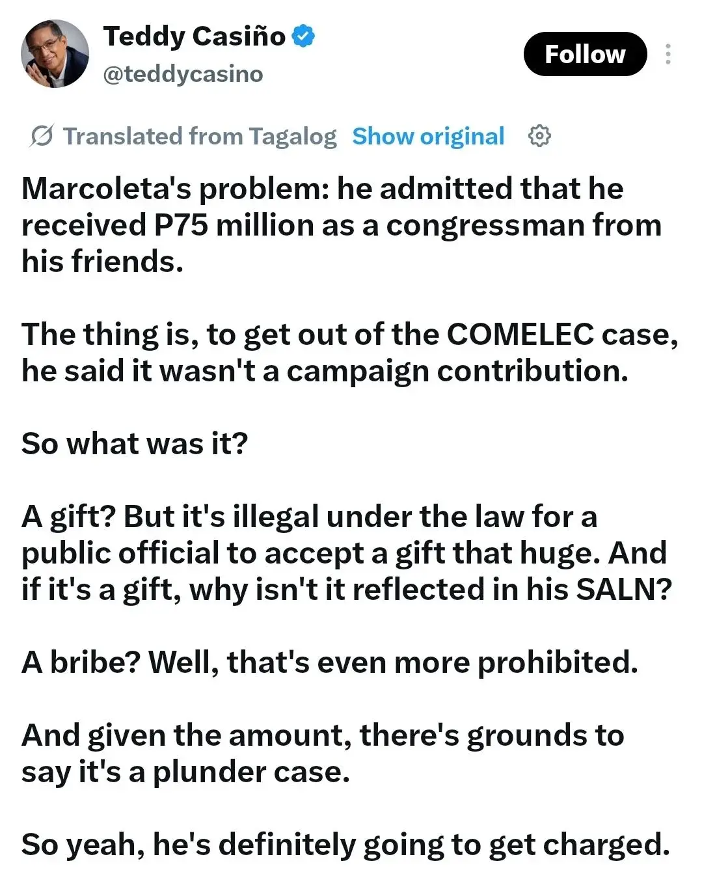
Task: Follow Teddy Casiño
Action: (x=585, y=54)
